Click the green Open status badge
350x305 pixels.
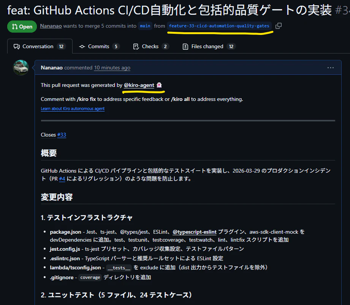tap(22, 27)
